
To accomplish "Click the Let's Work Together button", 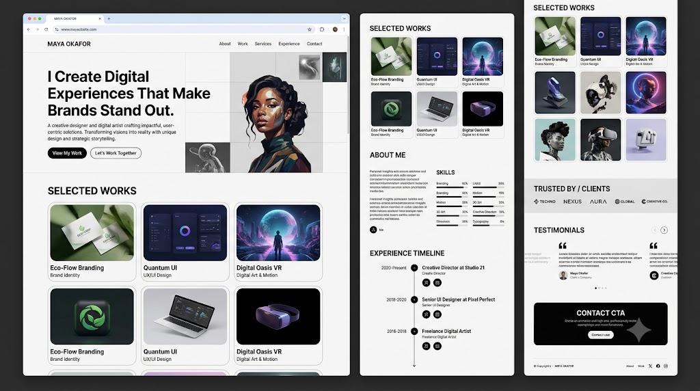I will pos(116,153).
